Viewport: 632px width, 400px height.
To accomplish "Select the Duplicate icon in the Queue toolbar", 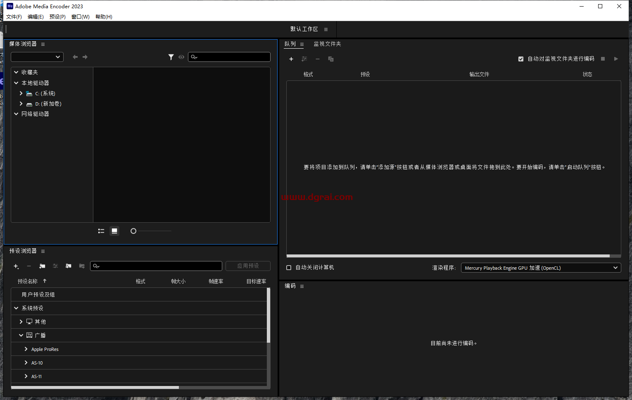I will click(330, 59).
